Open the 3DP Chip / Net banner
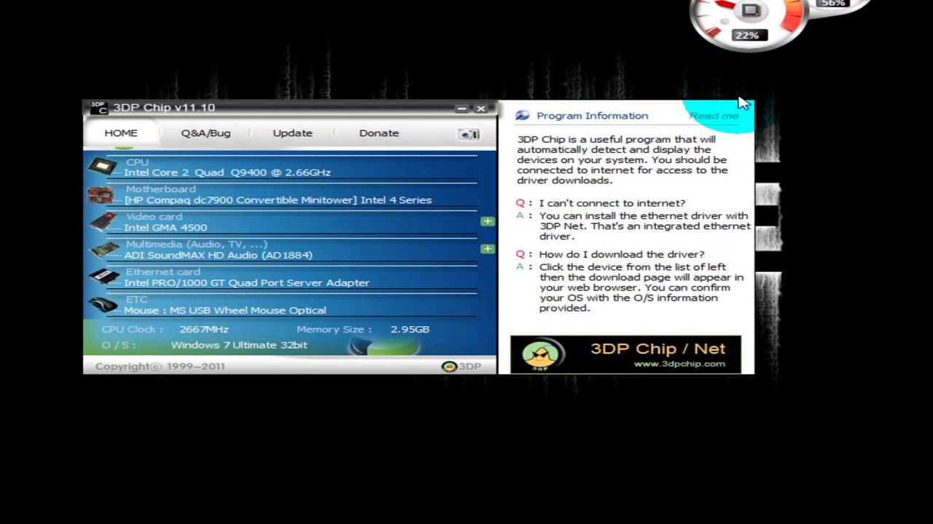This screenshot has width=933, height=524. click(x=625, y=354)
